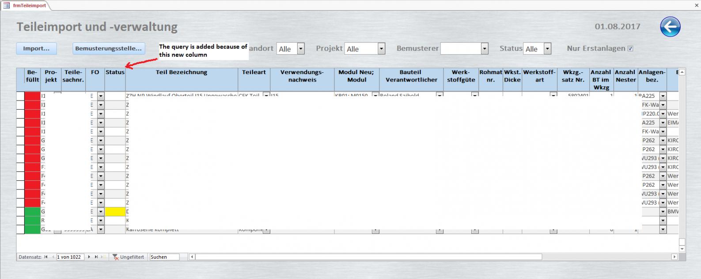Click the Import... button
The height and width of the screenshot is (279, 701).
coord(36,48)
